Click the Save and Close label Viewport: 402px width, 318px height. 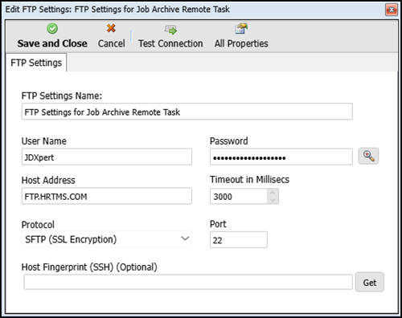click(52, 43)
